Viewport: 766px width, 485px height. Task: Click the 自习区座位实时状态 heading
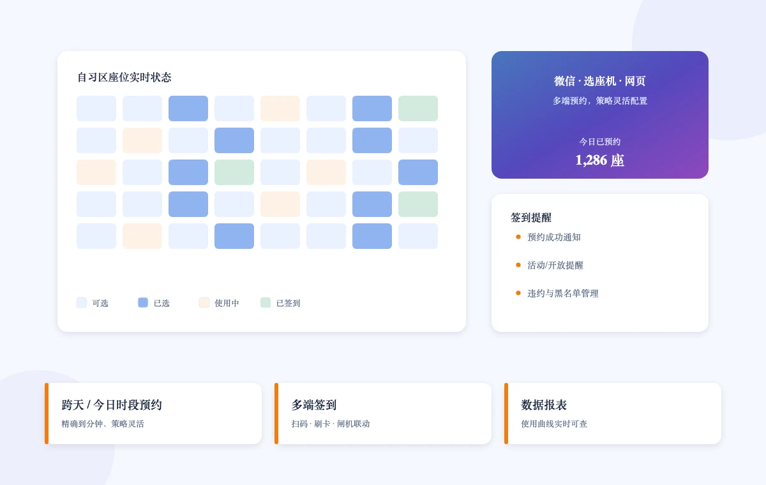click(x=124, y=77)
